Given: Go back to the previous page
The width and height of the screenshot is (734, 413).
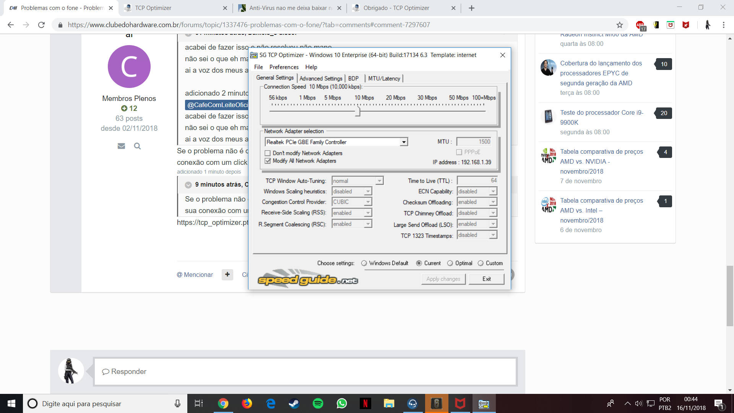Looking at the screenshot, I should coord(11,25).
